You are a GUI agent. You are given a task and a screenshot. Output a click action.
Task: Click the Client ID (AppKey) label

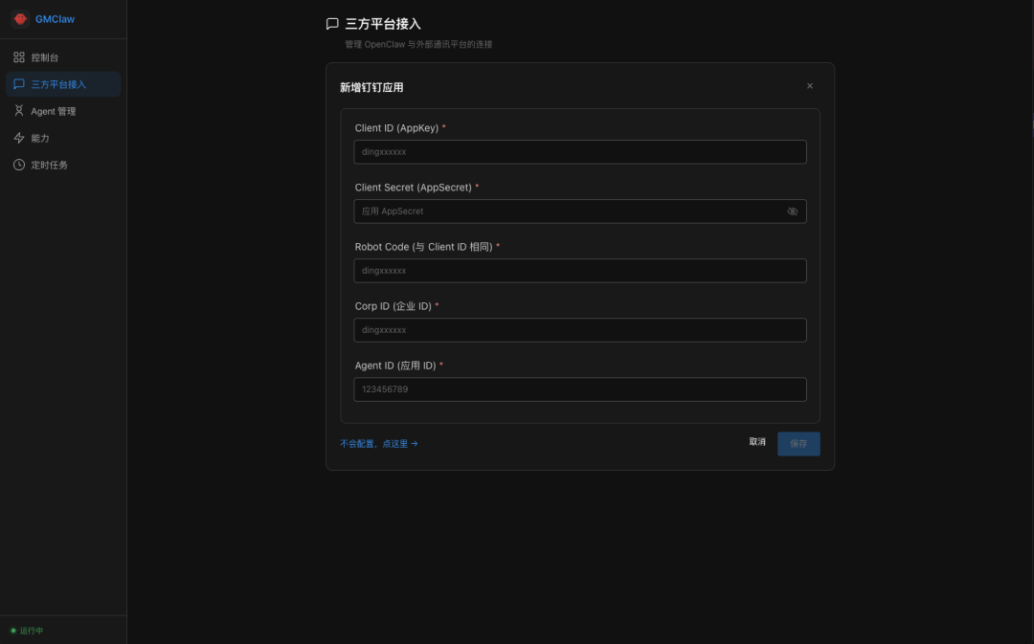(396, 128)
